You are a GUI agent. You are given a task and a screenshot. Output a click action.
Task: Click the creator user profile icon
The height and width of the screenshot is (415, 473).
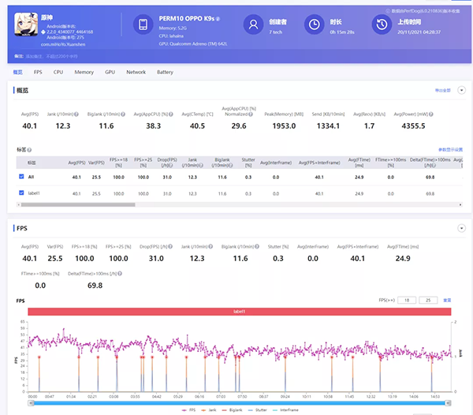point(254,24)
